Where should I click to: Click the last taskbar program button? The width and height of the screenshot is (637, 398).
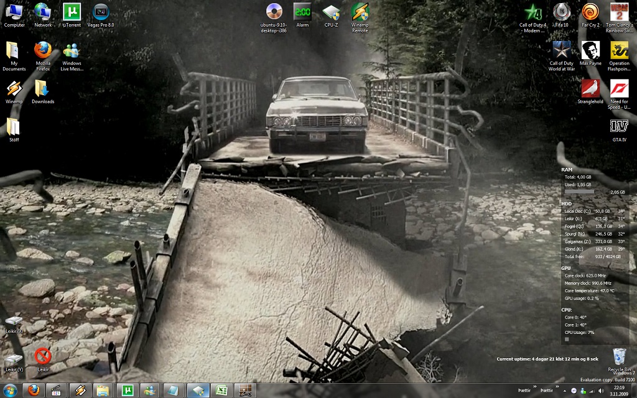(x=245, y=391)
